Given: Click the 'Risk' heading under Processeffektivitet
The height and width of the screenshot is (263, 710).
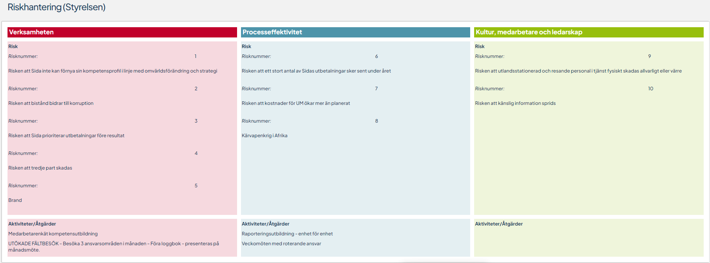Looking at the screenshot, I should pos(247,47).
